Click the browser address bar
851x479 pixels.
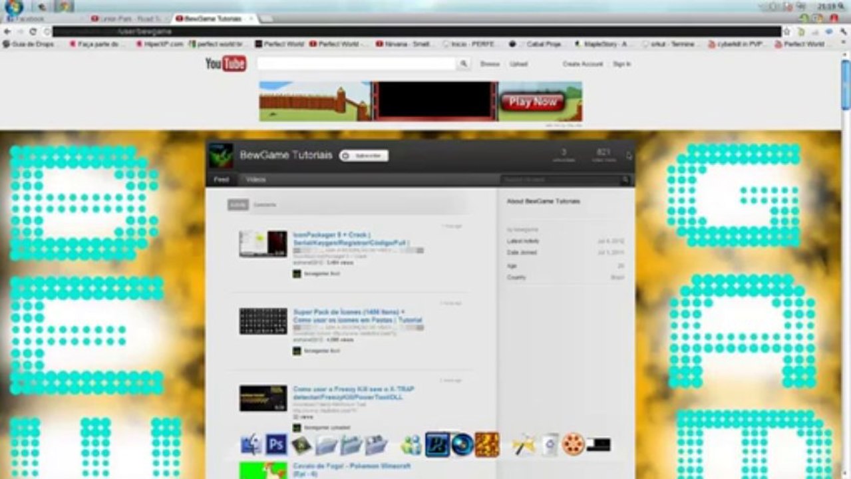tap(417, 31)
